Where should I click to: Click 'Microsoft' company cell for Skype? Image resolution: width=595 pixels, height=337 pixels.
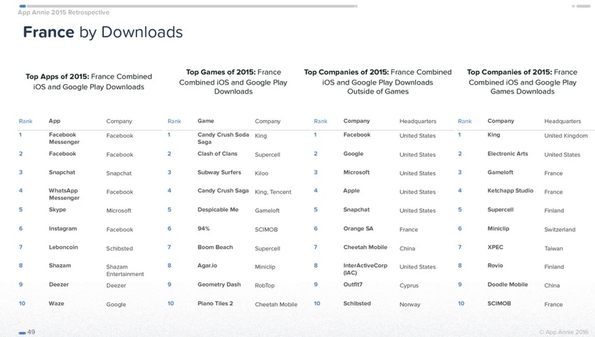(x=118, y=210)
